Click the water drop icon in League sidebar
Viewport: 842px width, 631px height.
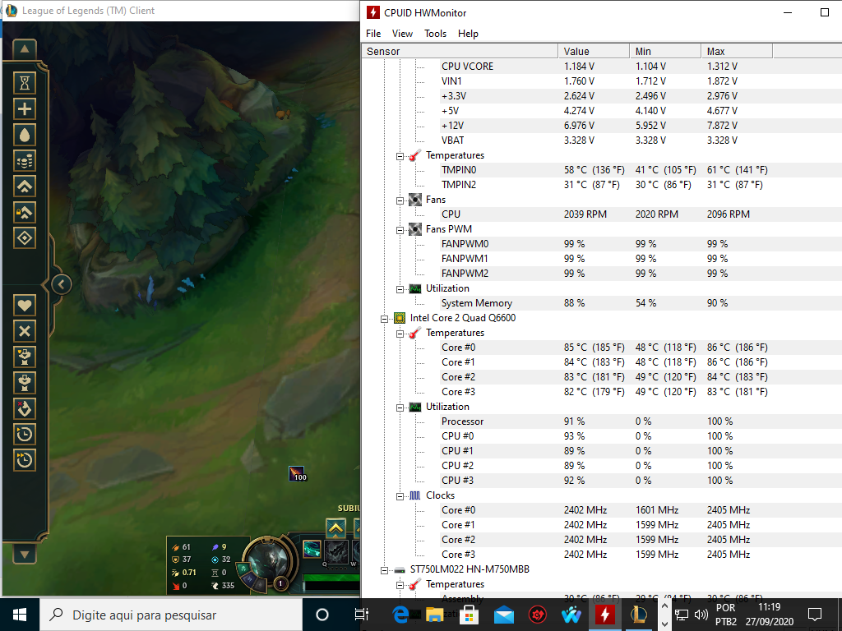coord(25,135)
